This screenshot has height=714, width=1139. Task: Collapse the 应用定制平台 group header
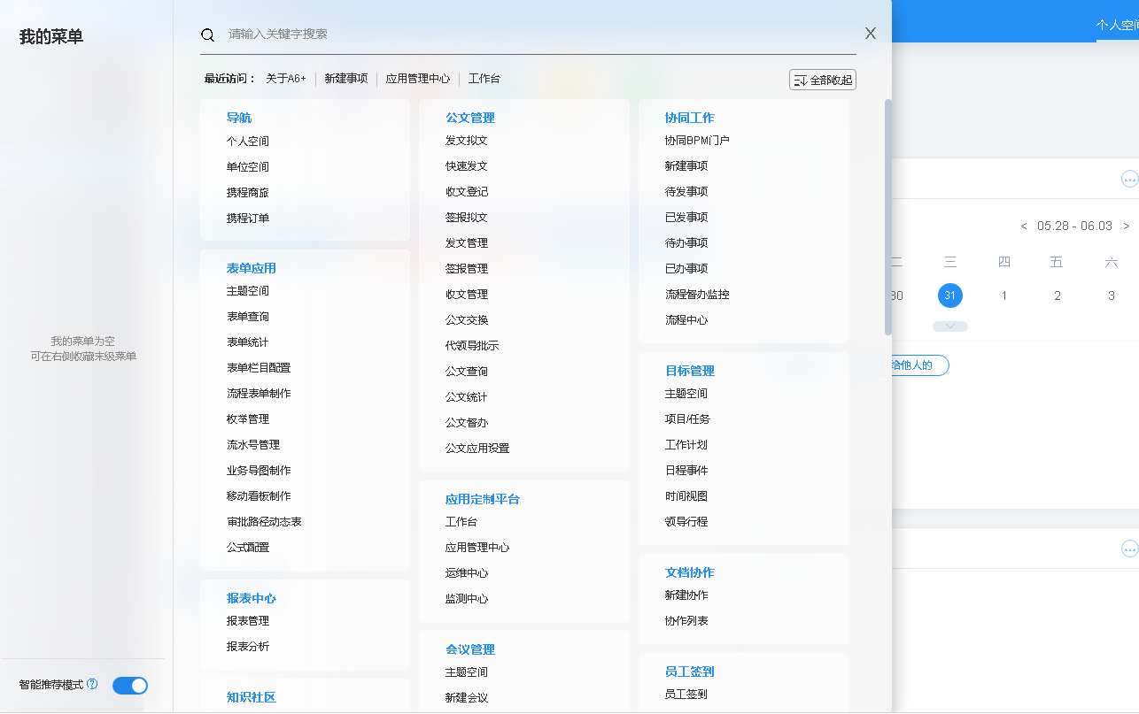483,499
